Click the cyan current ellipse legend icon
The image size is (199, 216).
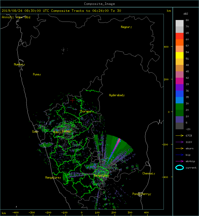(179, 168)
